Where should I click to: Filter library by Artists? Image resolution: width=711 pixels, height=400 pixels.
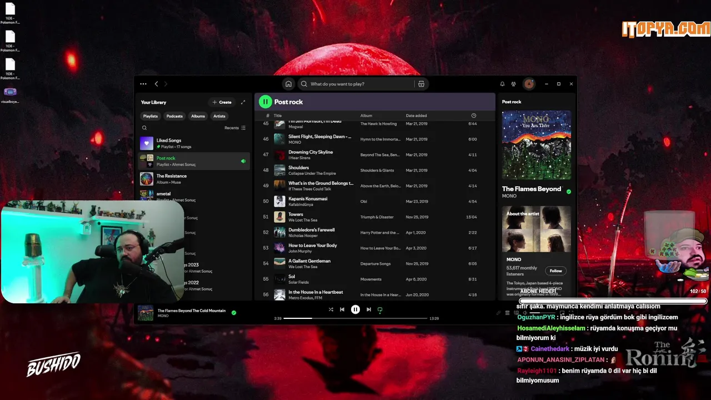(219, 116)
